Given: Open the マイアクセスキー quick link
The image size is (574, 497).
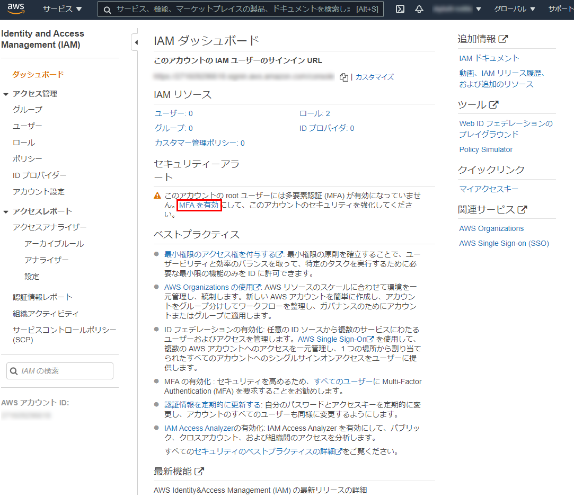Looking at the screenshot, I should coord(489,189).
